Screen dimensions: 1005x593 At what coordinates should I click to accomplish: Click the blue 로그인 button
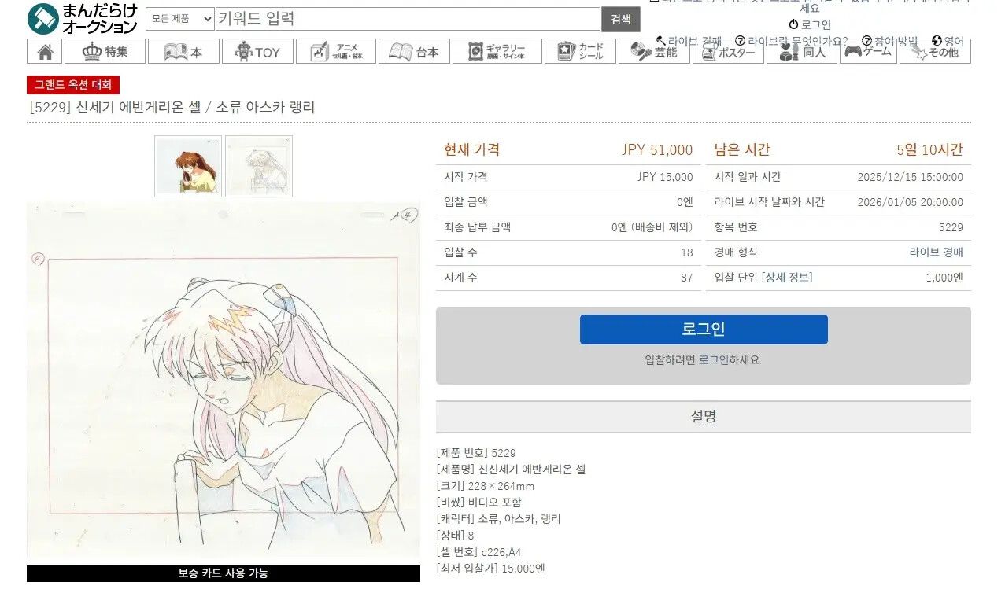pyautogui.click(x=704, y=330)
